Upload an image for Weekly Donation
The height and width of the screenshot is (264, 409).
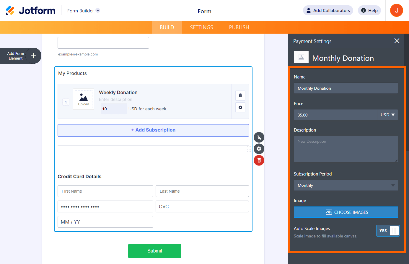click(x=84, y=99)
